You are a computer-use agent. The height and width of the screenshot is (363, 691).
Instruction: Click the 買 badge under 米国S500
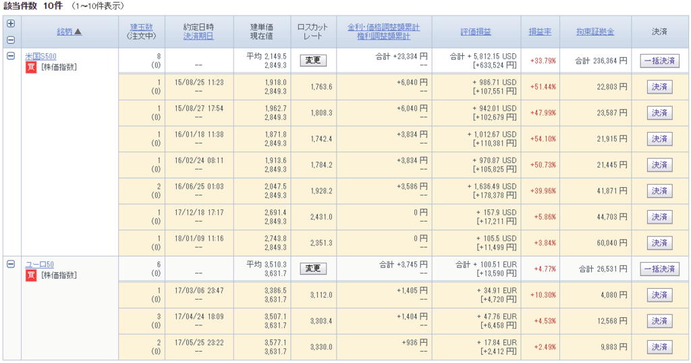[x=31, y=67]
